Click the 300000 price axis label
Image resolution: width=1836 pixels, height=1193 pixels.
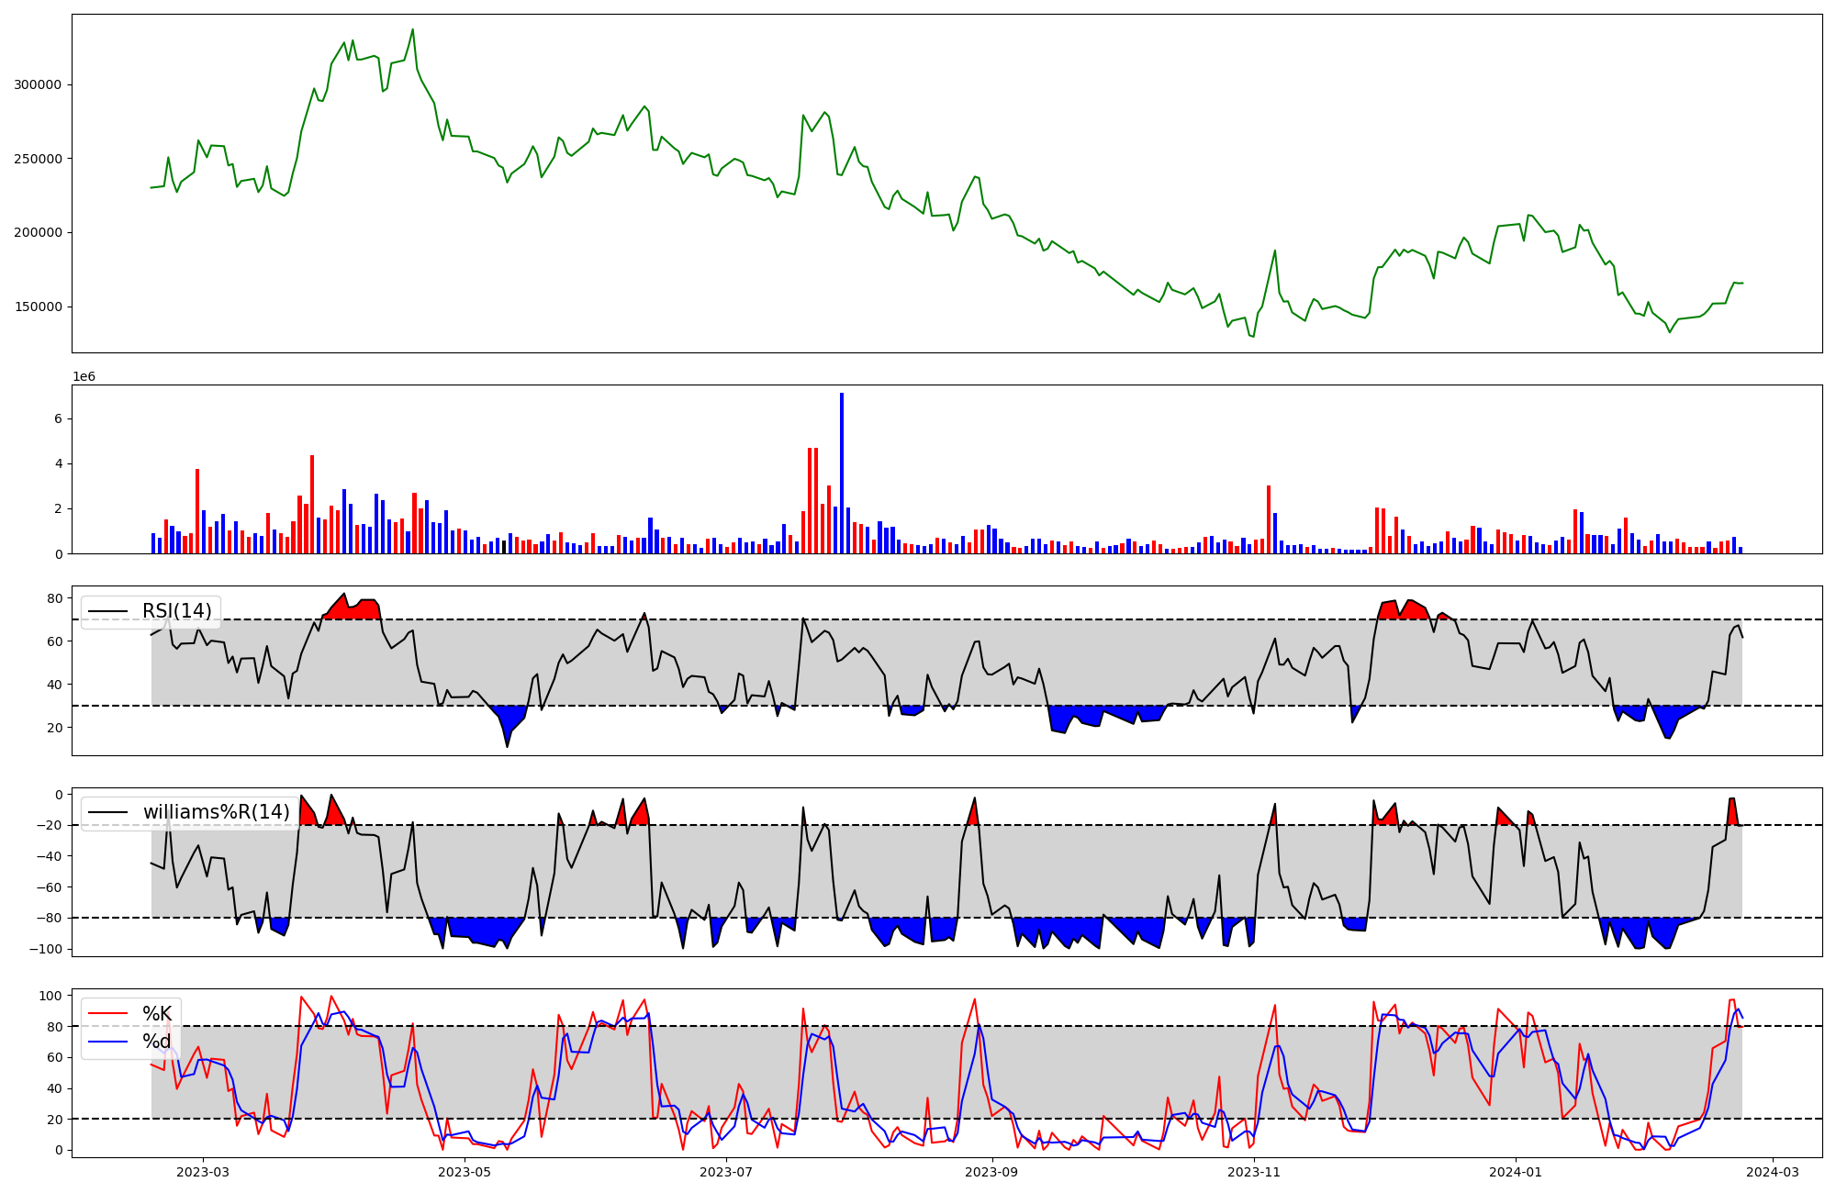38,84
